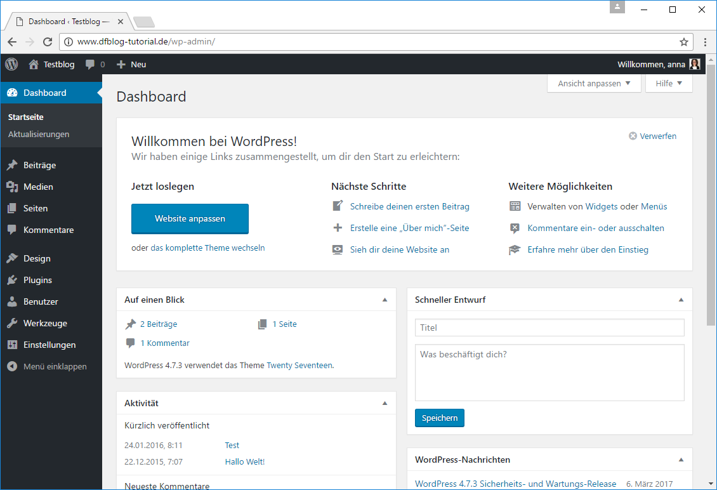The height and width of the screenshot is (490, 717).
Task: Open the Hilfe dropdown tab
Action: tap(669, 83)
